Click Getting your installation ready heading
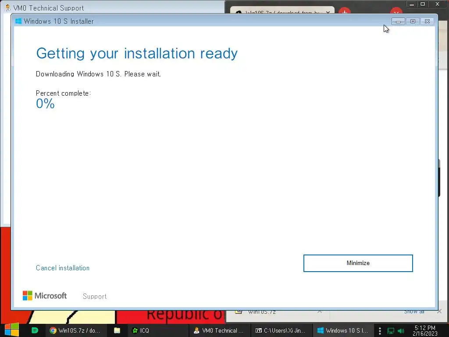This screenshot has height=337, width=449. click(x=137, y=53)
